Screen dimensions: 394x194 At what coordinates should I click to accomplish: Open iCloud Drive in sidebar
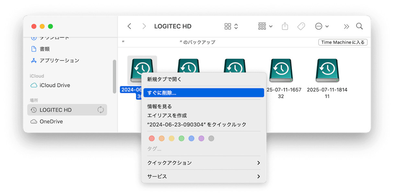click(x=55, y=85)
